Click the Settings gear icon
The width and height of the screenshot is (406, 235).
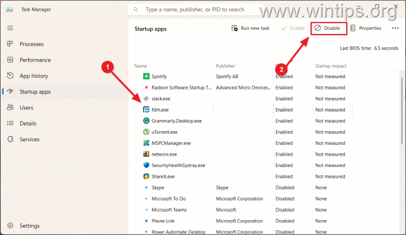[x=10, y=225]
